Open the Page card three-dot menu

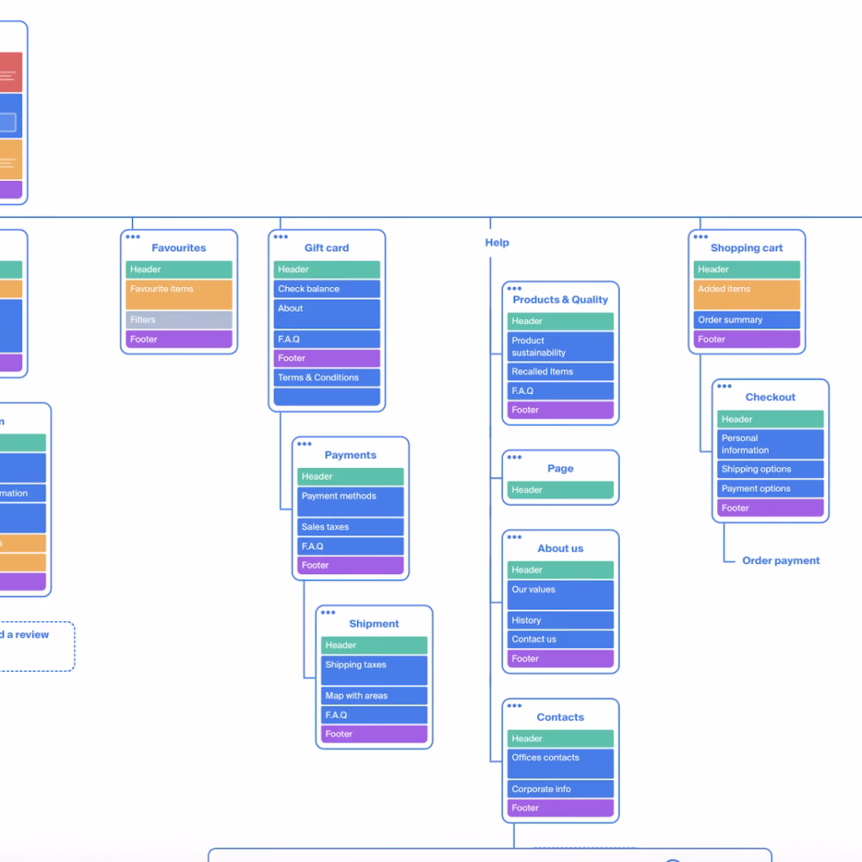point(513,457)
